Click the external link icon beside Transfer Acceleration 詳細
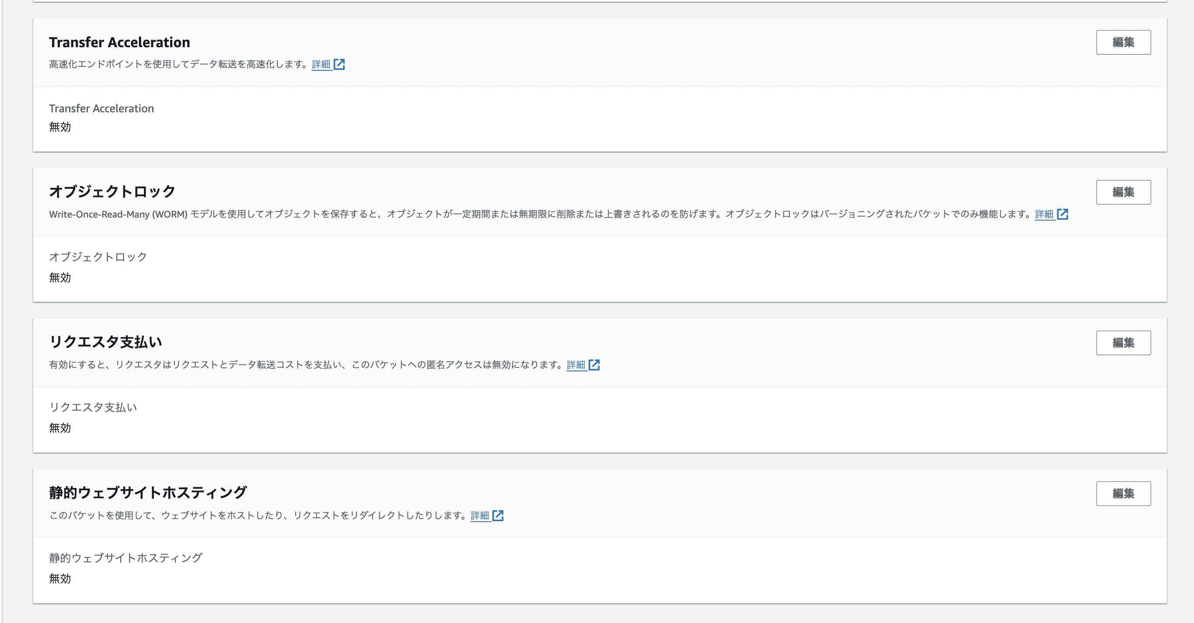The image size is (1194, 623). (341, 64)
